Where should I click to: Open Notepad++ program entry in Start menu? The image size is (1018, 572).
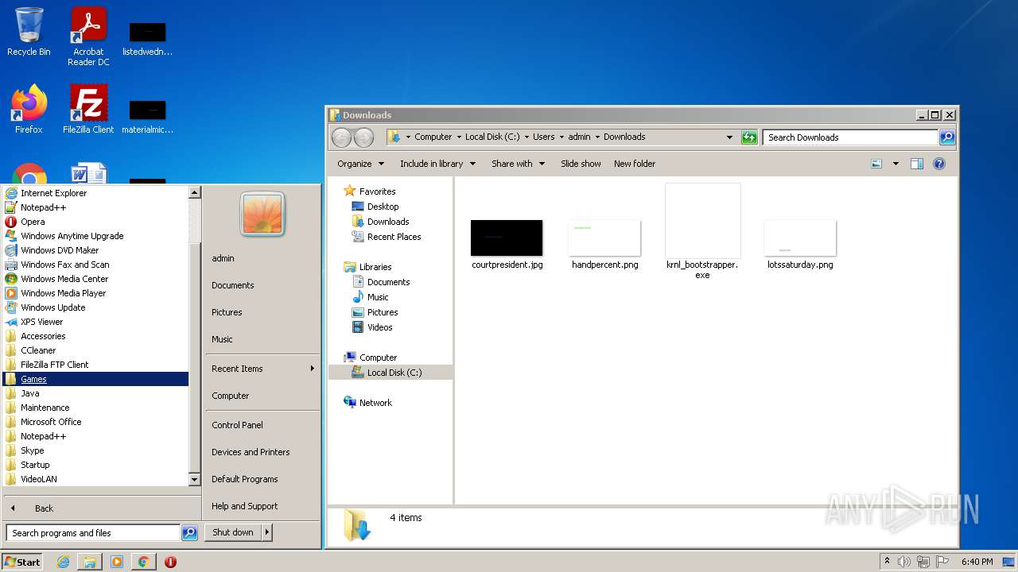click(95, 207)
